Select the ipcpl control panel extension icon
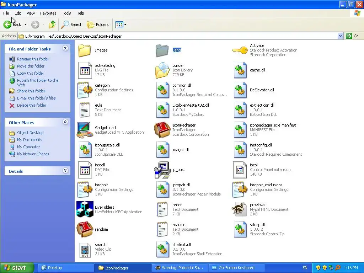The image size is (364, 273). pyautogui.click(x=240, y=170)
